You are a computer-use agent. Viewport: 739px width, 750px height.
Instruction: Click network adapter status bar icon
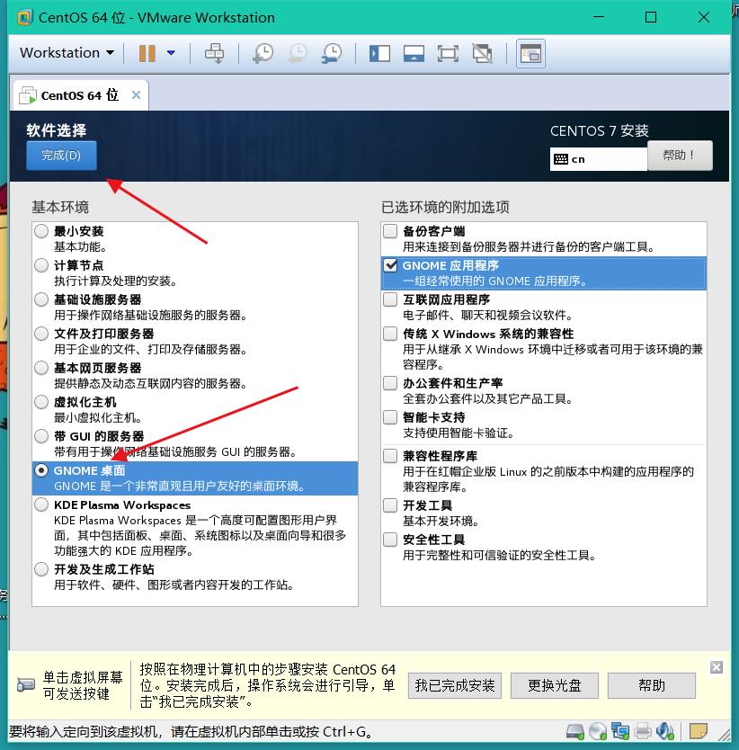pyautogui.click(x=620, y=731)
